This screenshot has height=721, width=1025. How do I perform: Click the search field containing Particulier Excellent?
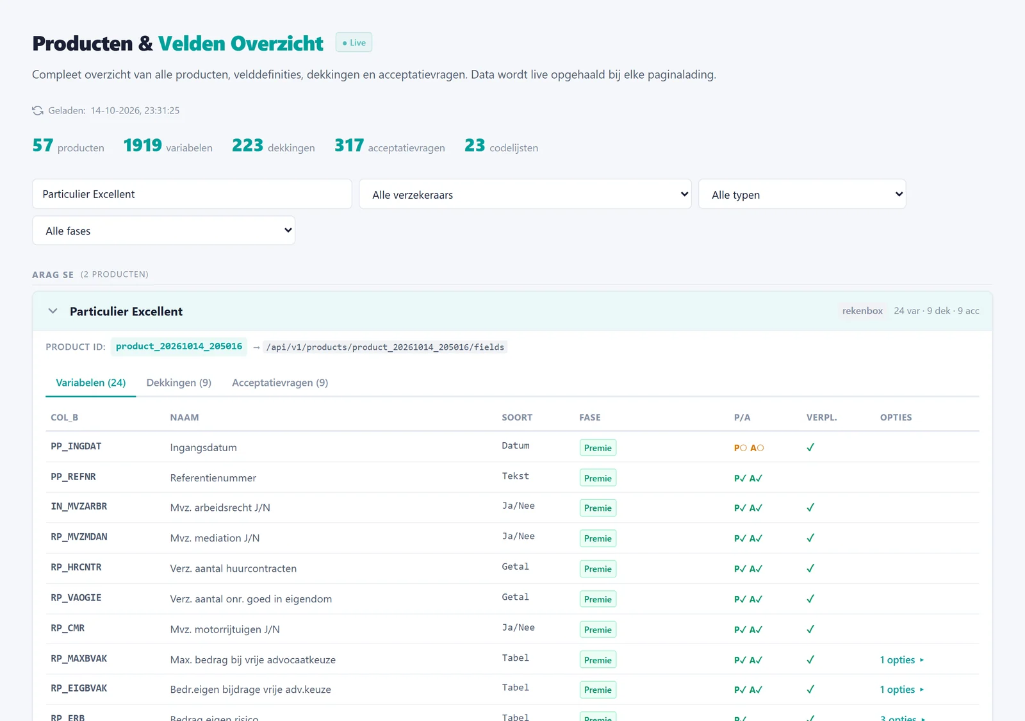tap(192, 194)
